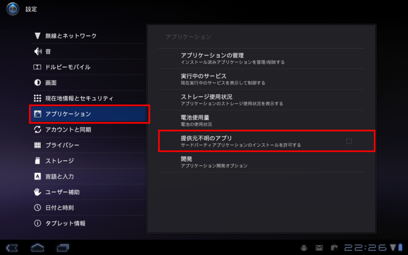Select プライバシー in the sidebar
This screenshot has height=255, width=408.
coord(88,145)
